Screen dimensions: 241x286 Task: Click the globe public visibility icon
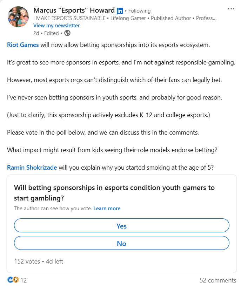[x=67, y=33]
